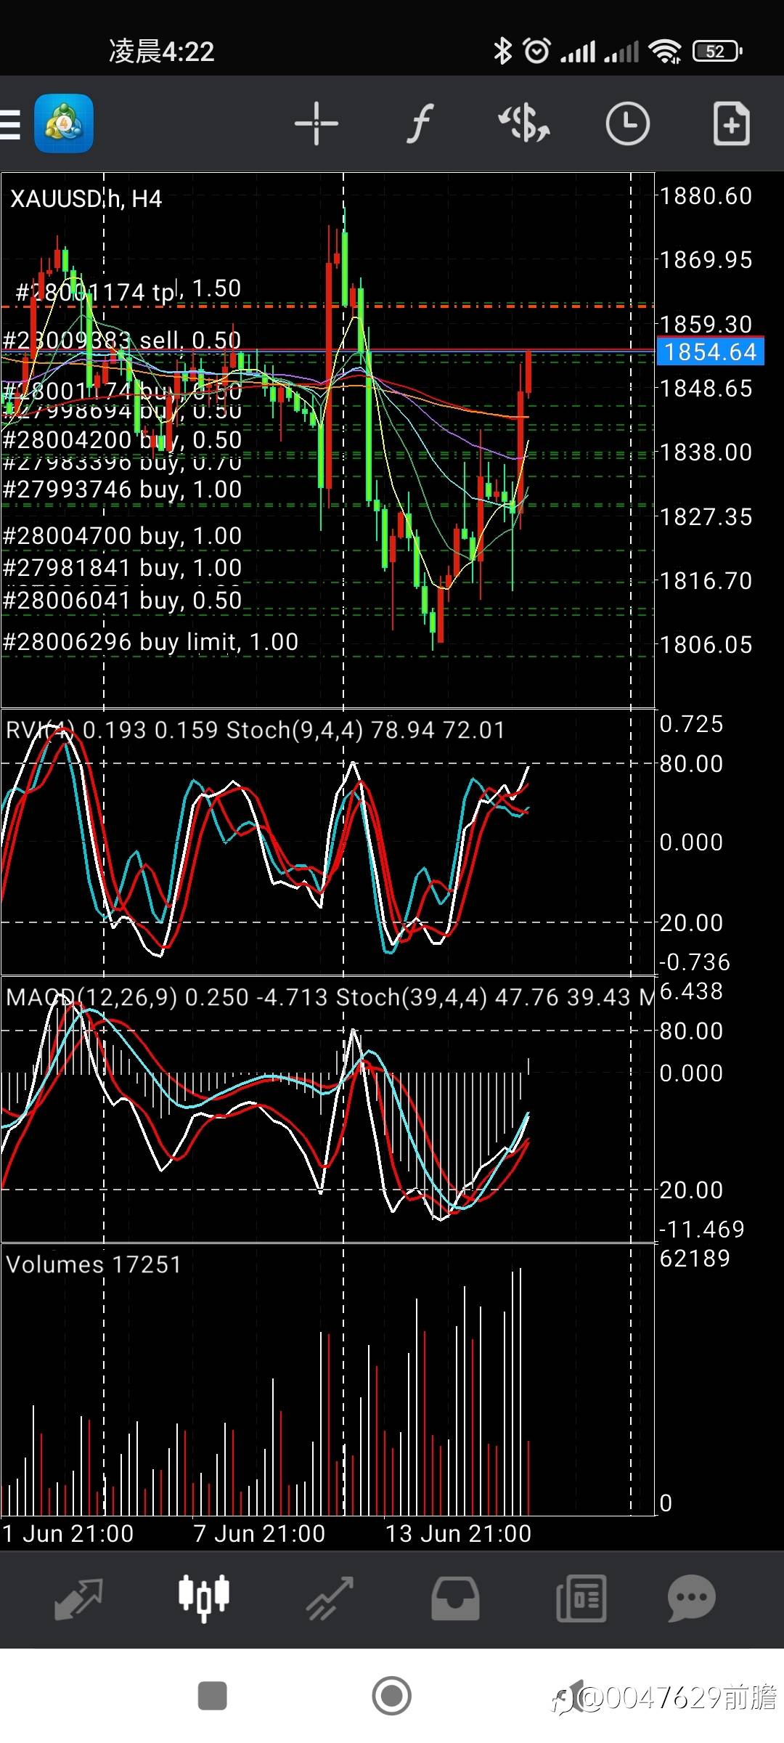Tap the 13 Jun 21:00 time axis label

[x=458, y=1534]
